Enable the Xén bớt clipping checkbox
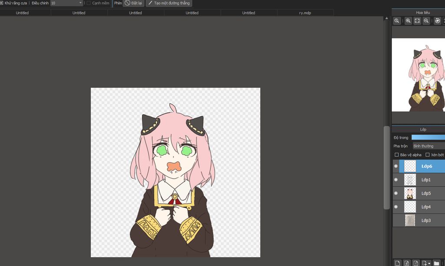 tap(428, 155)
